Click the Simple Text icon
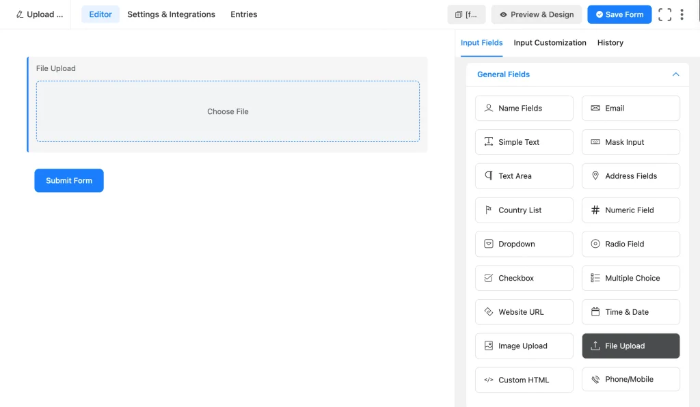The width and height of the screenshot is (700, 407). [x=488, y=142]
